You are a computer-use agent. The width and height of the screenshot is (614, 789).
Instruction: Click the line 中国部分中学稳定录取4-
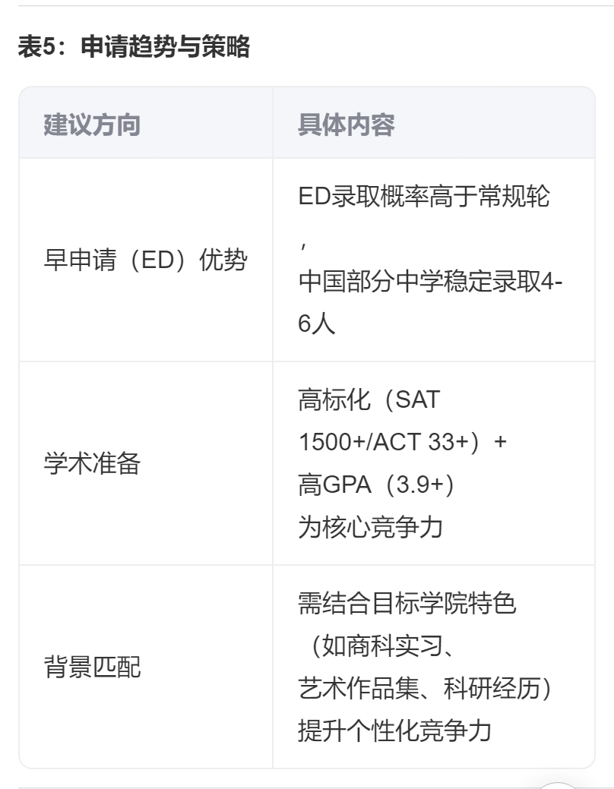430,282
